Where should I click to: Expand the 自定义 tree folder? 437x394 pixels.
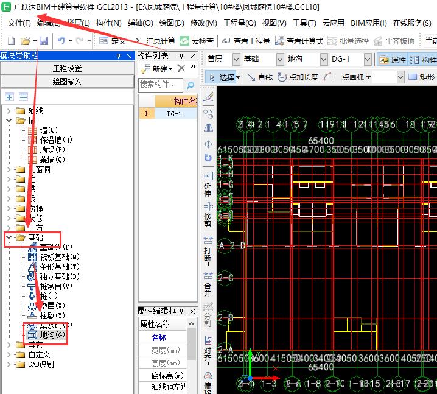coord(9,354)
